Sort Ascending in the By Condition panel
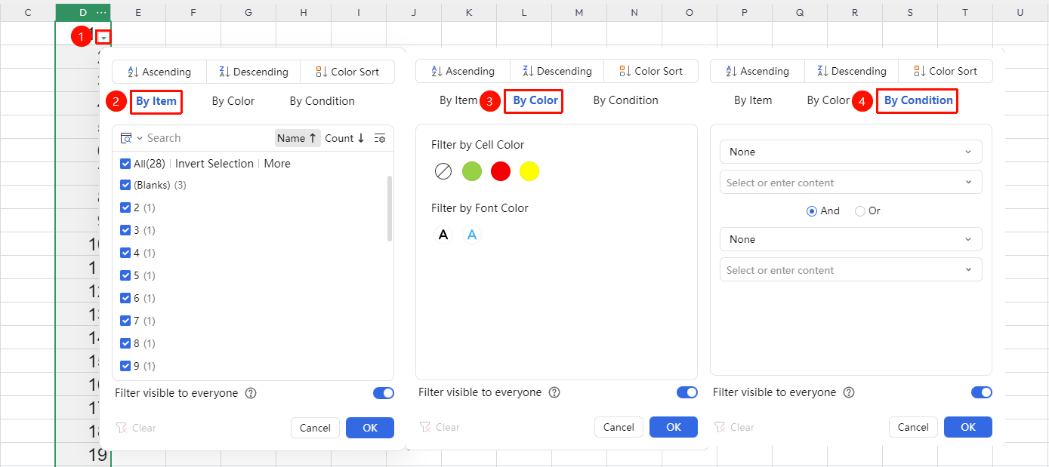1049x467 pixels. point(757,71)
